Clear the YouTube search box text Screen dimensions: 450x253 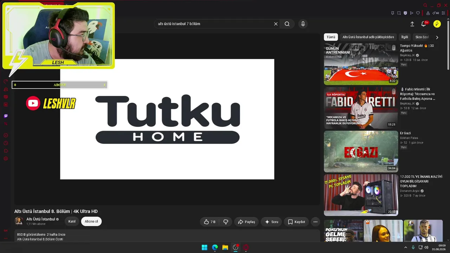pyautogui.click(x=276, y=24)
